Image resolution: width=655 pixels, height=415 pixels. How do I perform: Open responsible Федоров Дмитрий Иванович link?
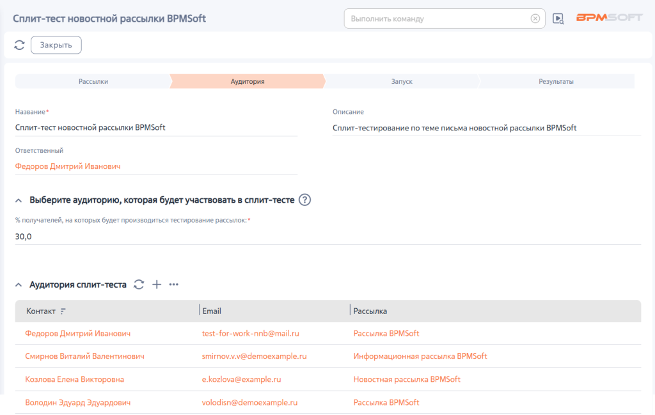click(x=68, y=166)
